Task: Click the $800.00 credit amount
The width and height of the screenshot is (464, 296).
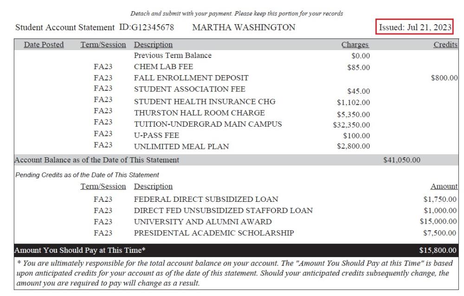Action: coord(444,78)
